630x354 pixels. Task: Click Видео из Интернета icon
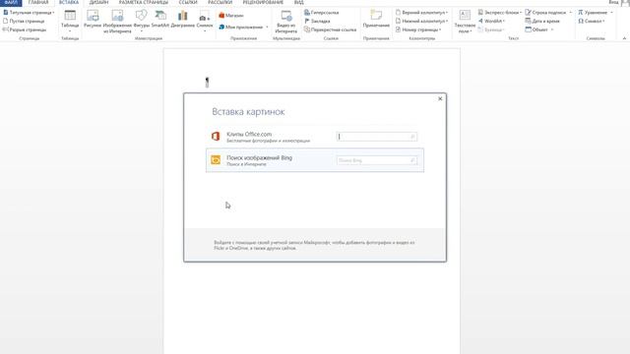click(286, 22)
